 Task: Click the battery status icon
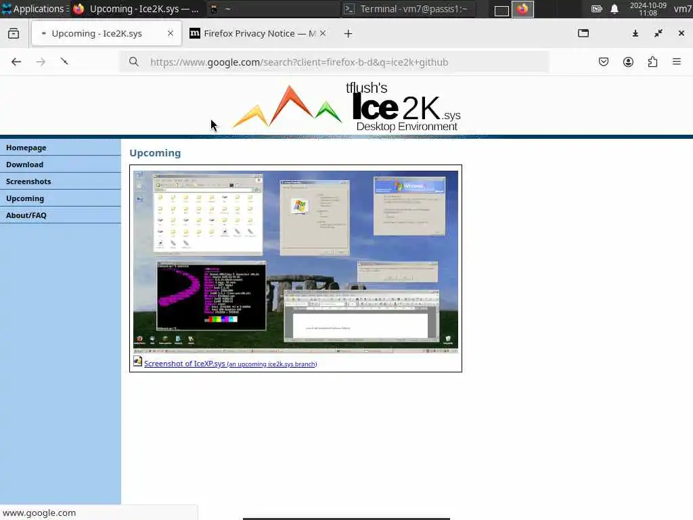(597, 9)
